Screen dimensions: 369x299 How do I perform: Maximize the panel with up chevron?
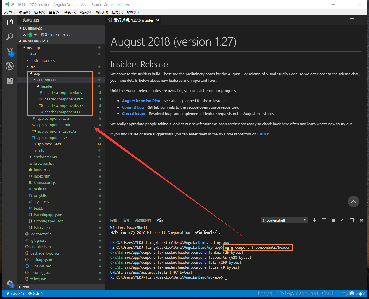(343, 220)
